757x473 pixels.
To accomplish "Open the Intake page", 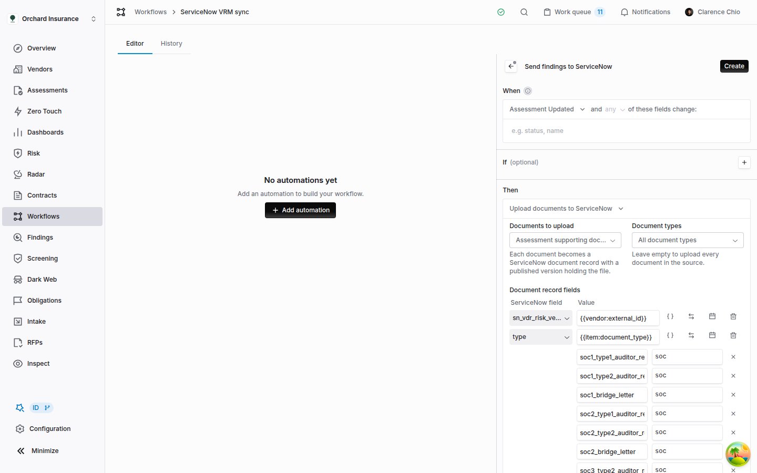I will (52, 322).
